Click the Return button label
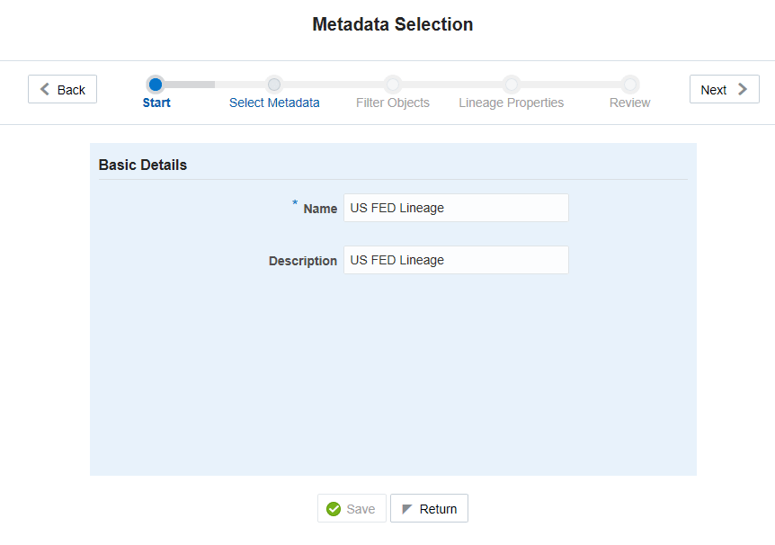The image size is (775, 545). tap(438, 509)
